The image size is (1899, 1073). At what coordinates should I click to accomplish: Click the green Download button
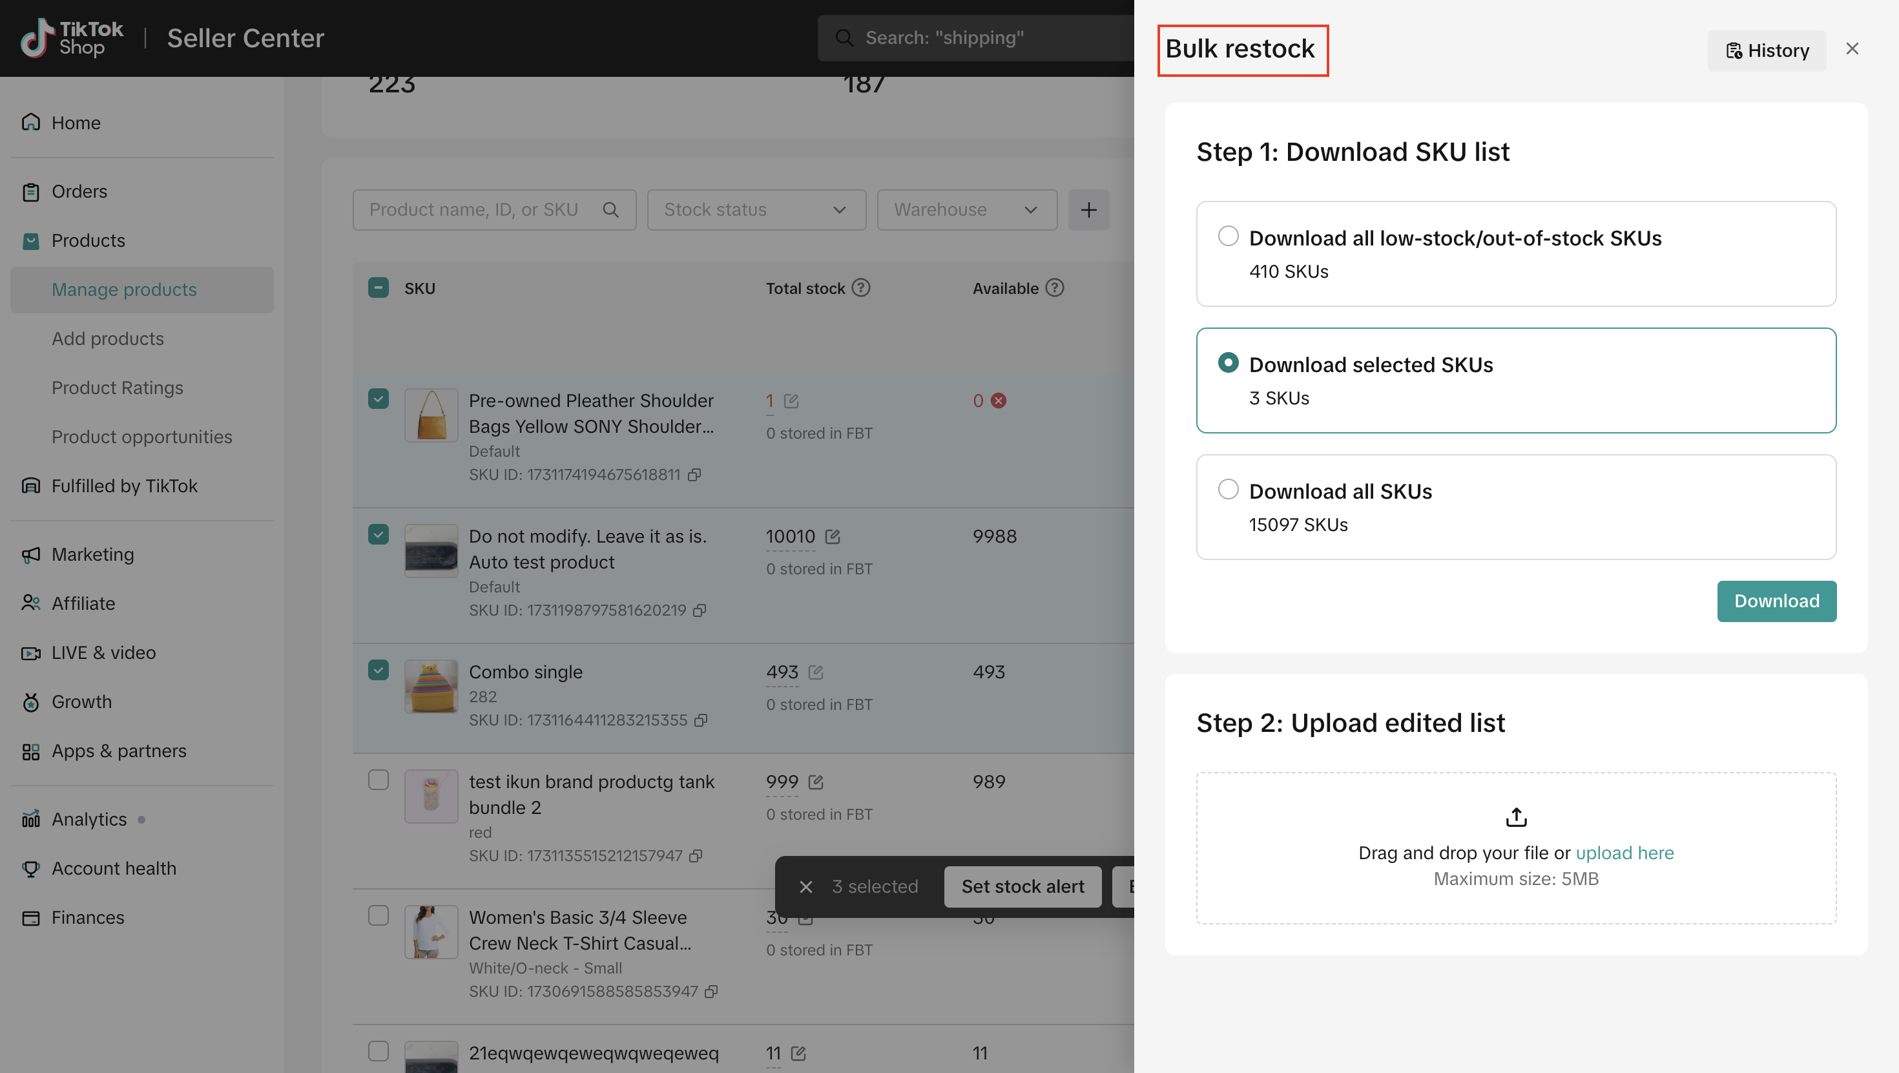(1776, 601)
